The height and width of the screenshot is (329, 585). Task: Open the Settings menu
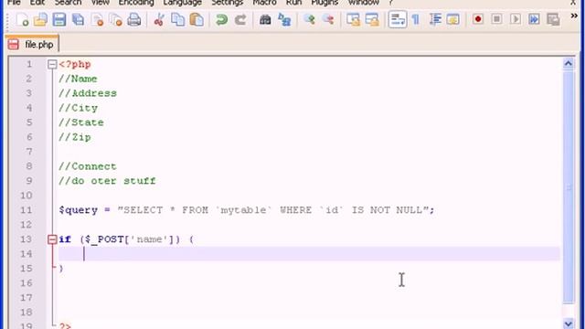click(x=228, y=3)
